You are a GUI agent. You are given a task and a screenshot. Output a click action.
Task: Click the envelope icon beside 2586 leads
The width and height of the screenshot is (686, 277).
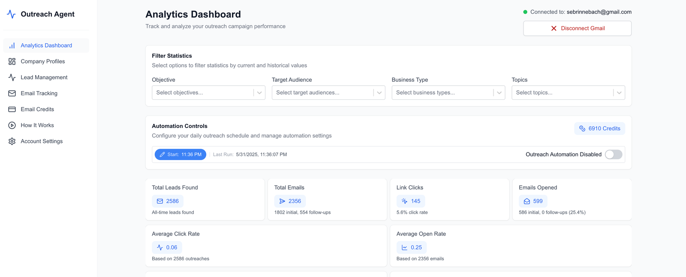tap(160, 201)
